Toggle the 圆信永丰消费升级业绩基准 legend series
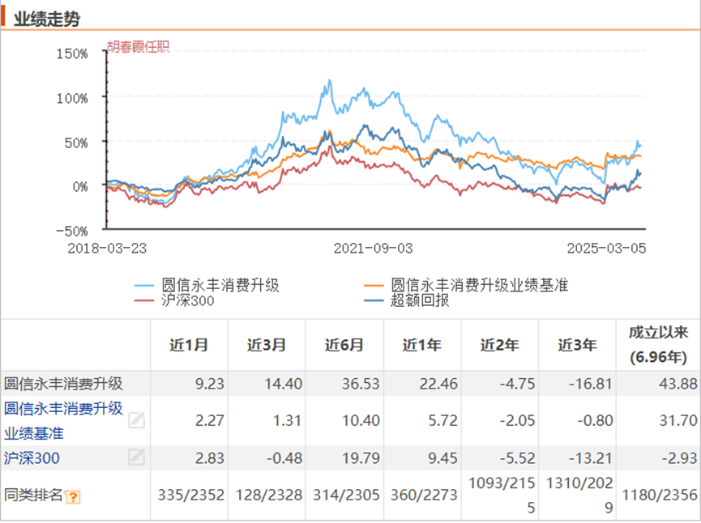This screenshot has width=701, height=523. (466, 285)
